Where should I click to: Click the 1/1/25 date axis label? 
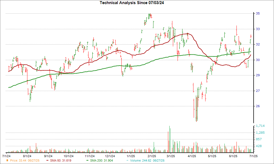pos(131,156)
